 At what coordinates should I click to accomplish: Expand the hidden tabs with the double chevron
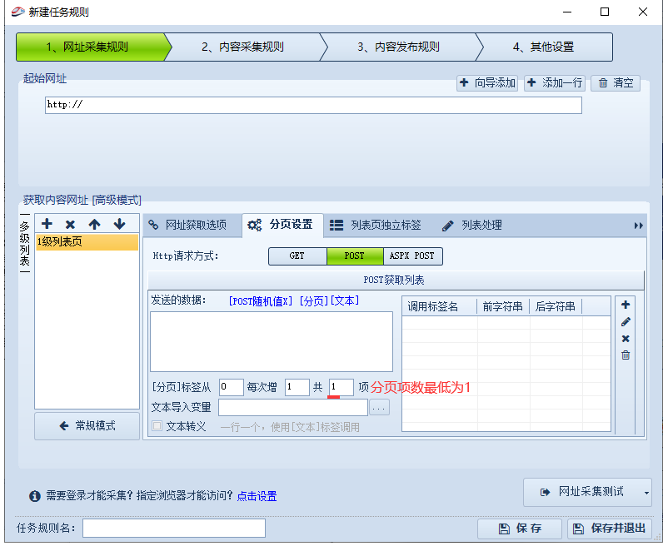639,225
